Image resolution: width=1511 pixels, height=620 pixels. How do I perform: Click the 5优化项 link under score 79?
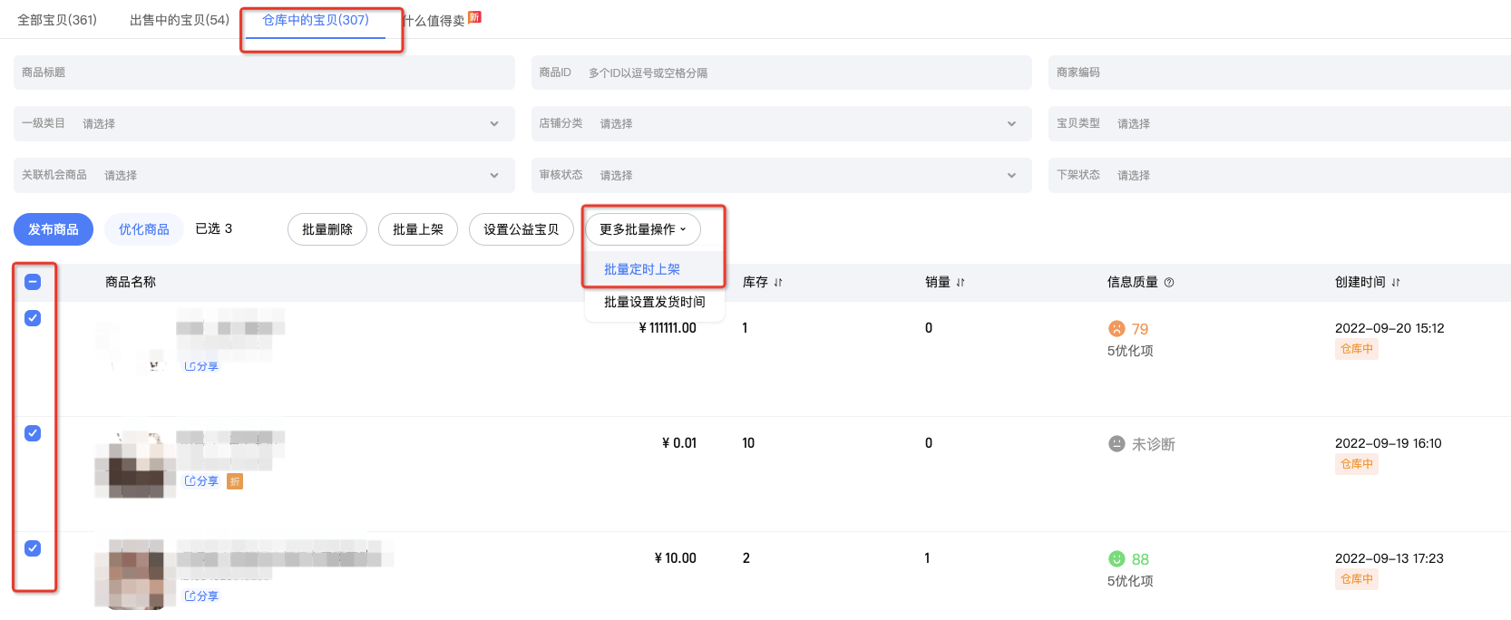coord(1130,351)
